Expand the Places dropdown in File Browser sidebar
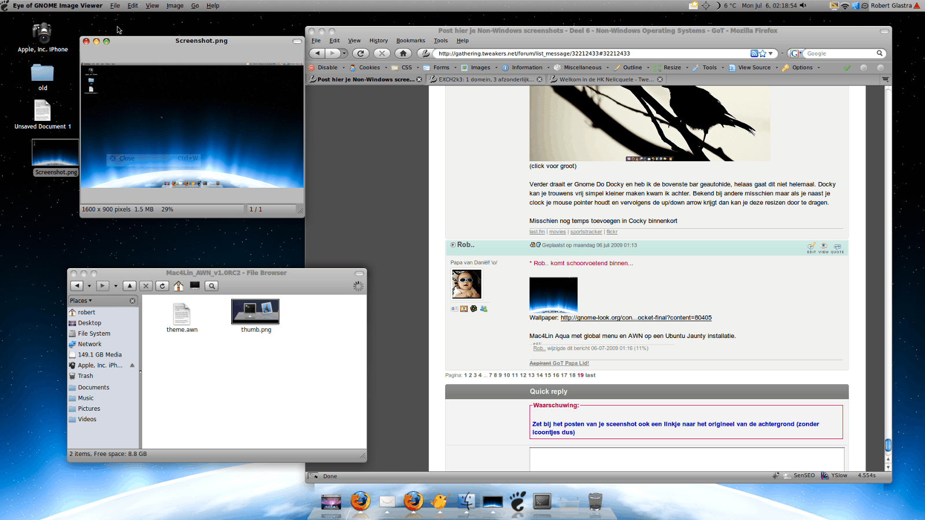The width and height of the screenshot is (925, 520). [x=81, y=301]
